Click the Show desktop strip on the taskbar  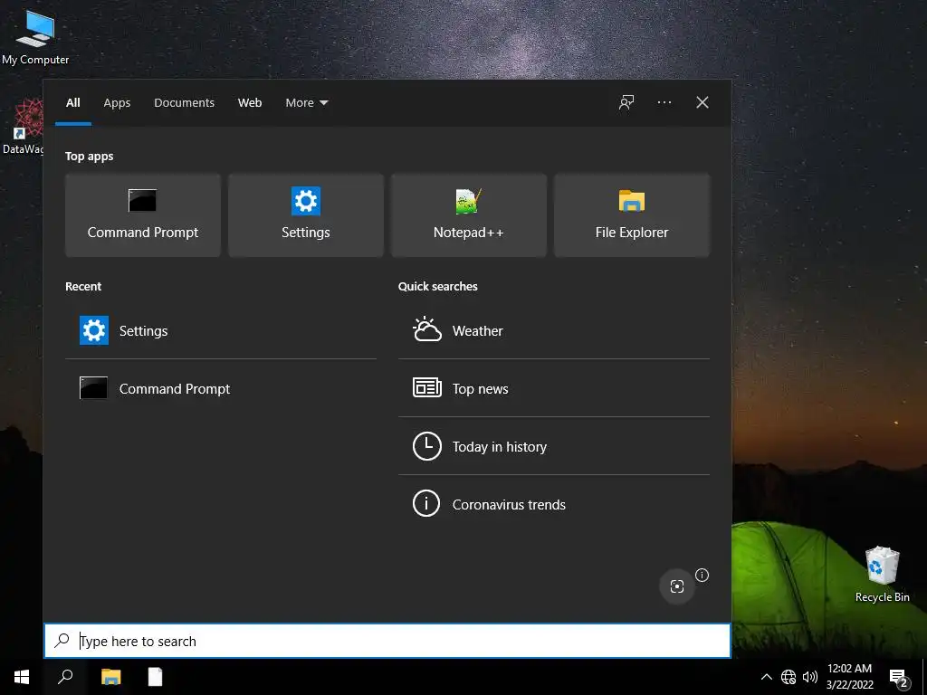pyautogui.click(x=924, y=677)
